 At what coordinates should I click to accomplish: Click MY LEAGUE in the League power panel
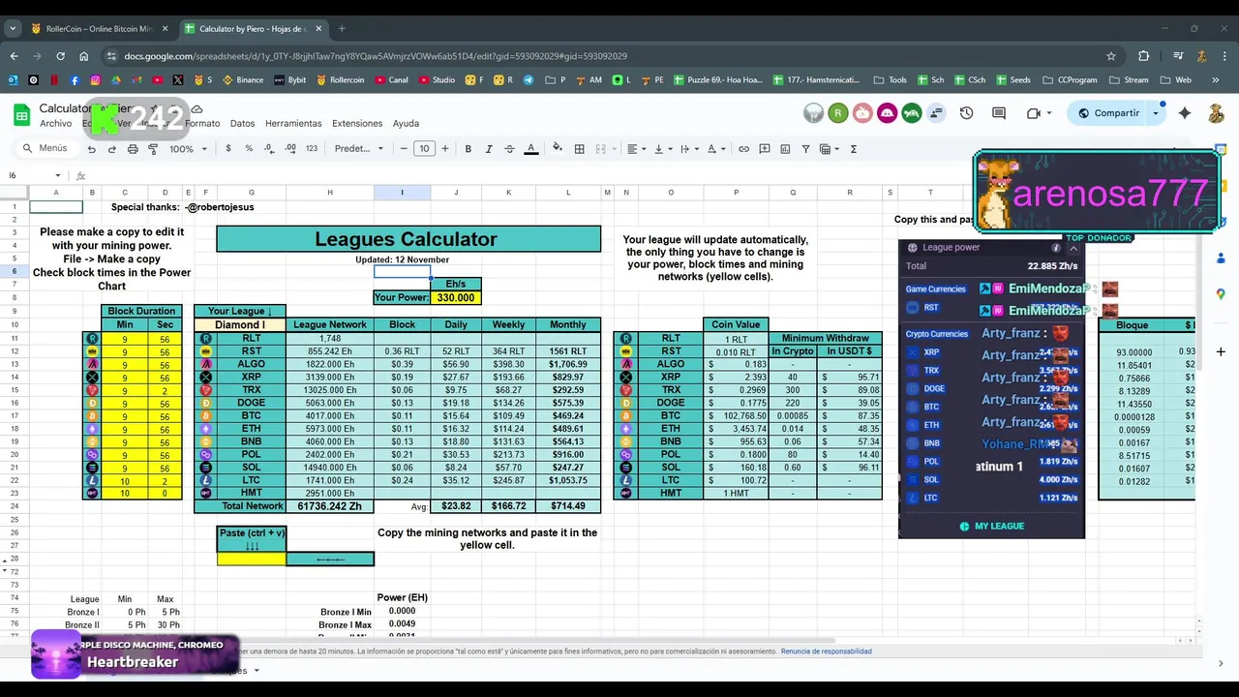[992, 526]
